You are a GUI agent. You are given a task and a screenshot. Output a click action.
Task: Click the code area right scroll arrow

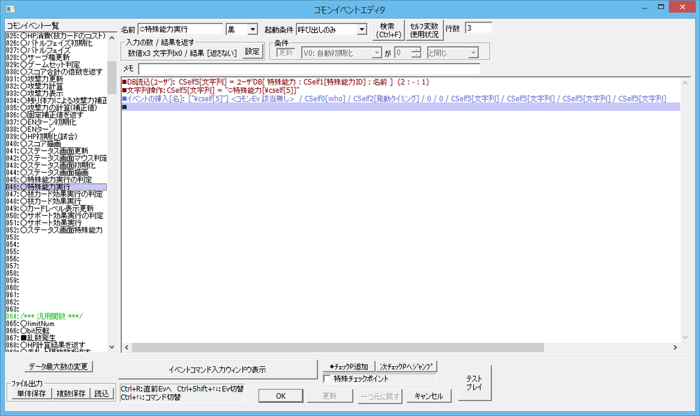(x=675, y=347)
